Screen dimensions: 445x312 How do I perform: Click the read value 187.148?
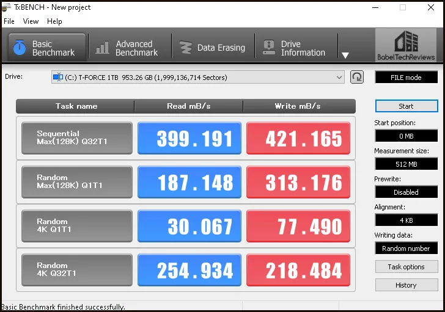tap(189, 182)
